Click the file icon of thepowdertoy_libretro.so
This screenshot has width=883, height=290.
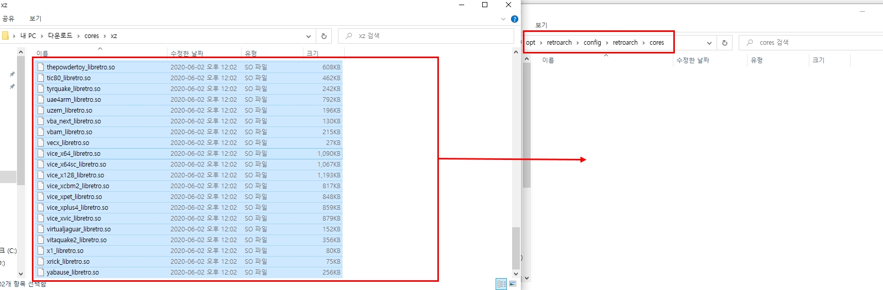(41, 67)
